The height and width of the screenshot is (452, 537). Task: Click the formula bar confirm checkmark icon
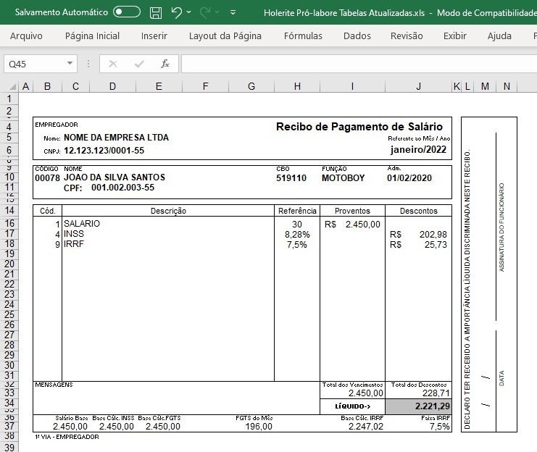pos(139,64)
